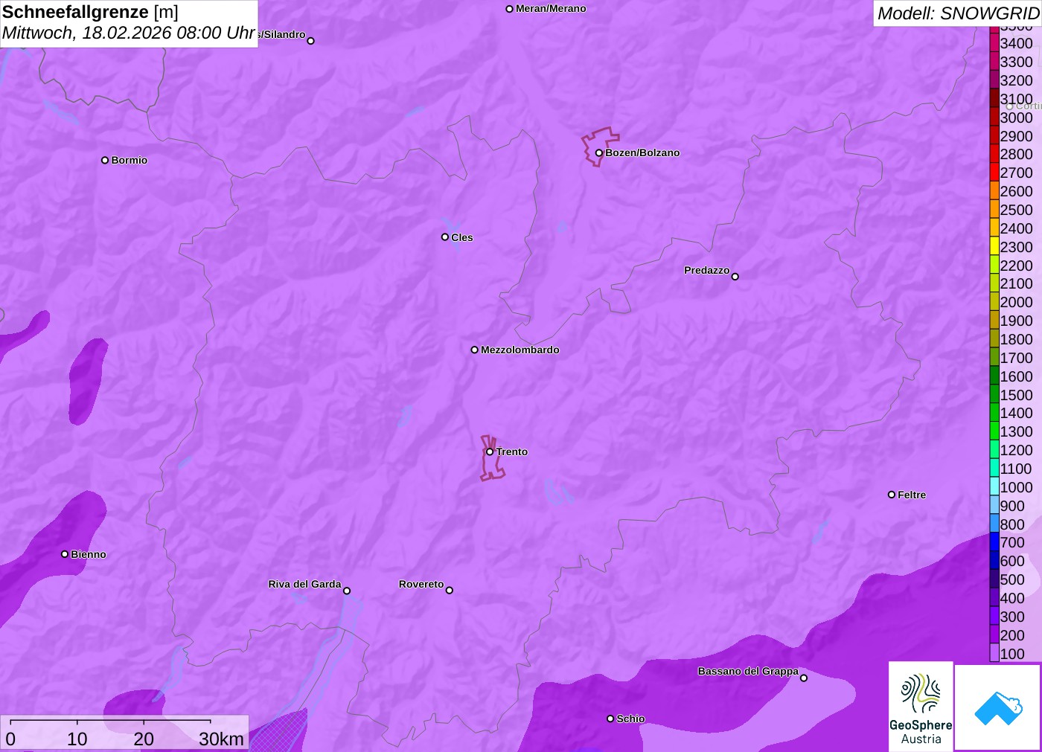Click the 3400 legend value
1042x752 pixels.
point(1017,43)
